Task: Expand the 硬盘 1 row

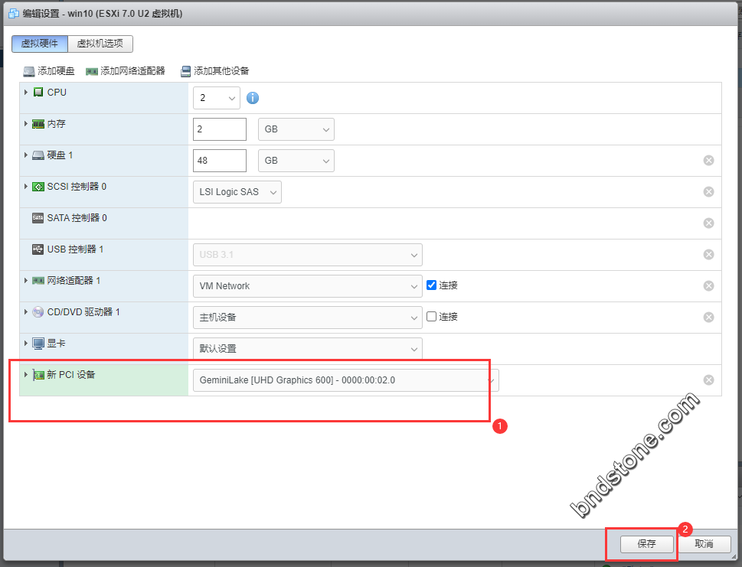Action: point(26,155)
